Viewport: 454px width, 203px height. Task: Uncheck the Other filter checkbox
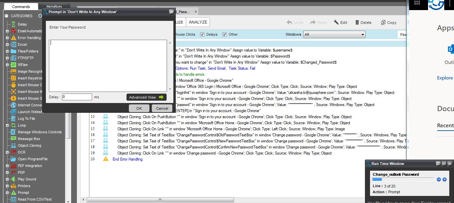225,34
